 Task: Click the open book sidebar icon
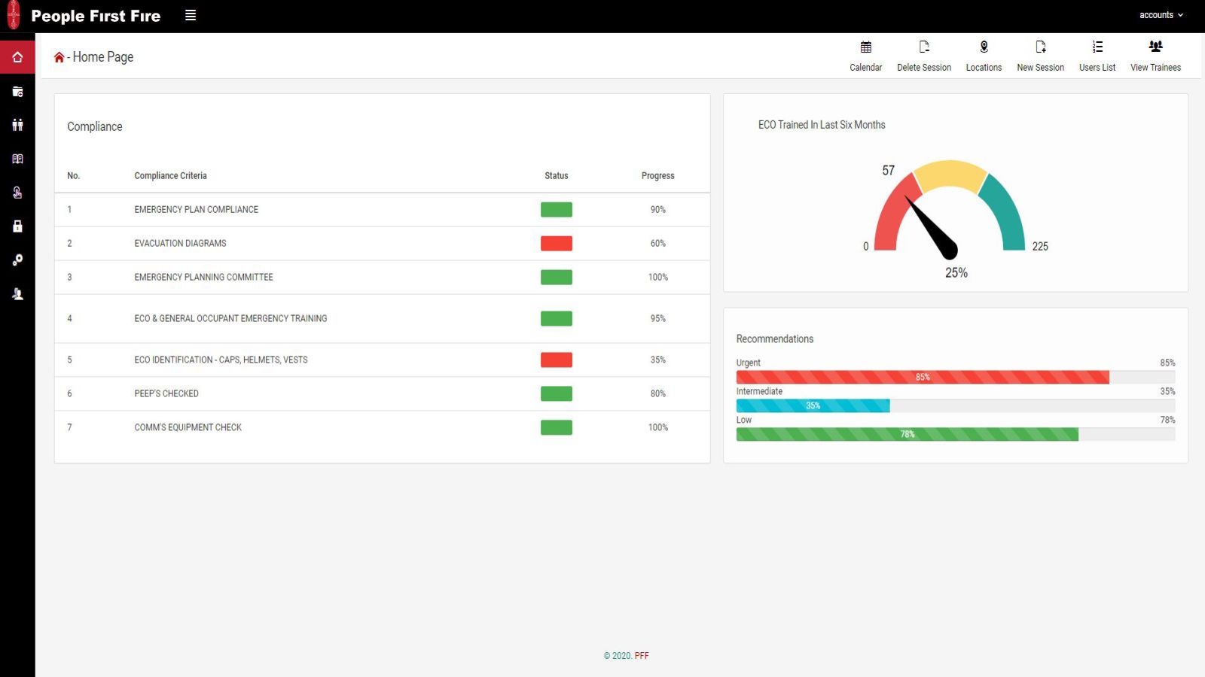(17, 159)
